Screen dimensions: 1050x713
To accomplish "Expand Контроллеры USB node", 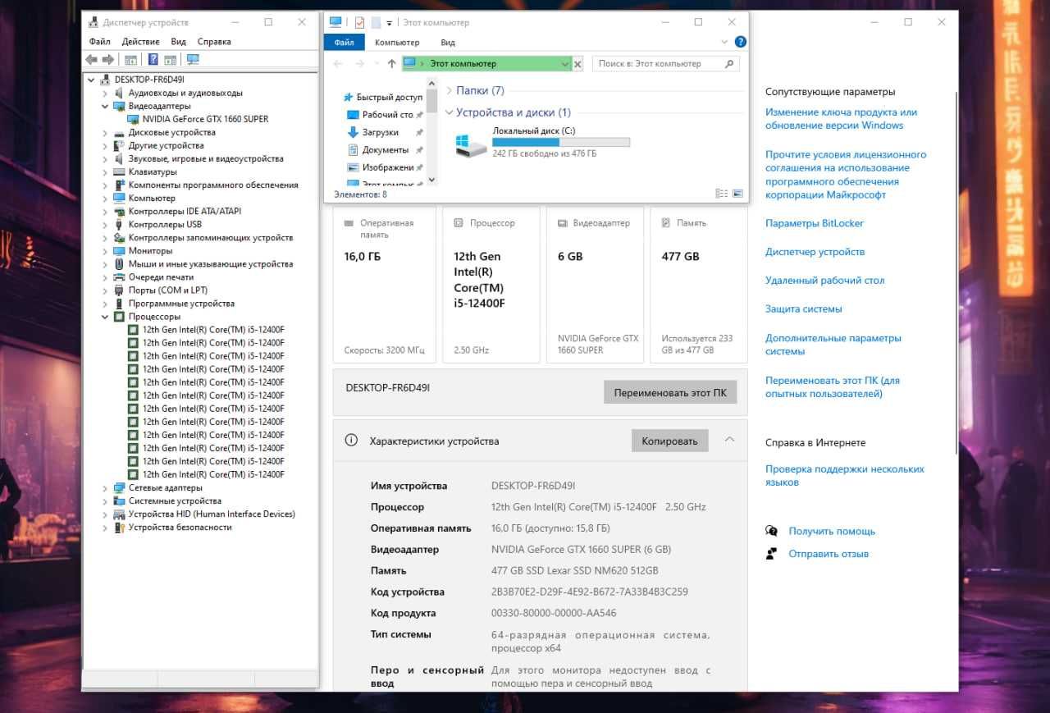I will [x=105, y=225].
